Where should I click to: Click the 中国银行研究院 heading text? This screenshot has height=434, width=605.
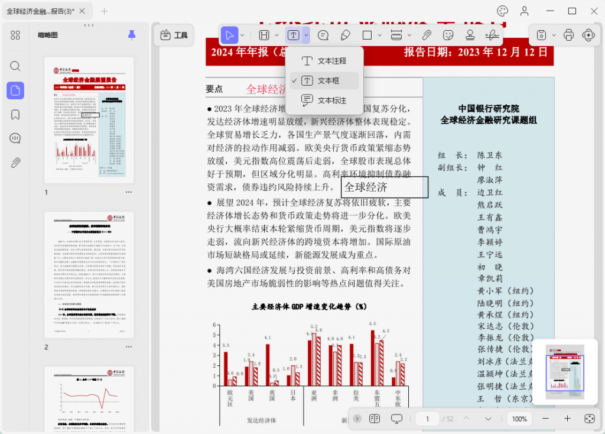tap(489, 109)
